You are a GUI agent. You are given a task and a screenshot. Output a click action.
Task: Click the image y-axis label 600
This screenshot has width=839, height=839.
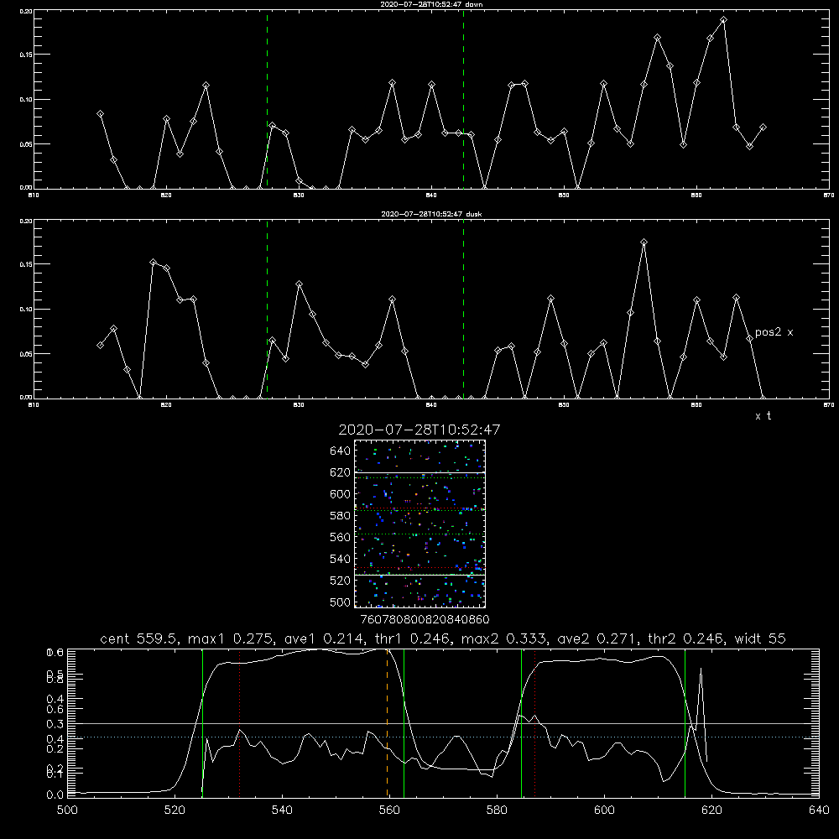(341, 494)
